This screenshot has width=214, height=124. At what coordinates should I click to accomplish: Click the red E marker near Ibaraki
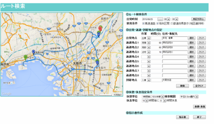[x=100, y=29]
